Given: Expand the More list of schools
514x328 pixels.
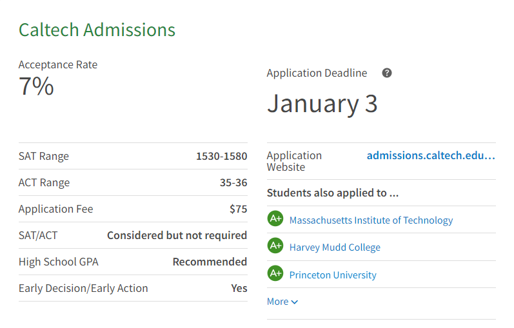Looking at the screenshot, I should pyautogui.click(x=282, y=302).
